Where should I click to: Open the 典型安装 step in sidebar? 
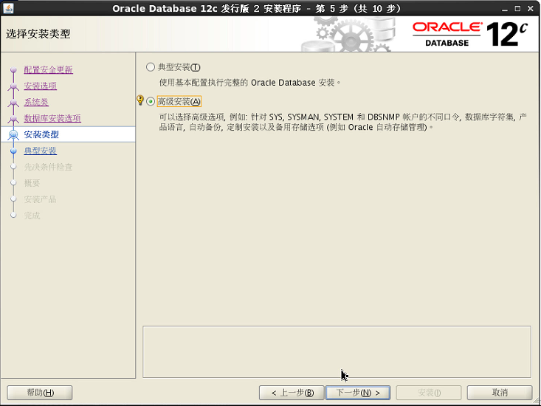coord(40,151)
